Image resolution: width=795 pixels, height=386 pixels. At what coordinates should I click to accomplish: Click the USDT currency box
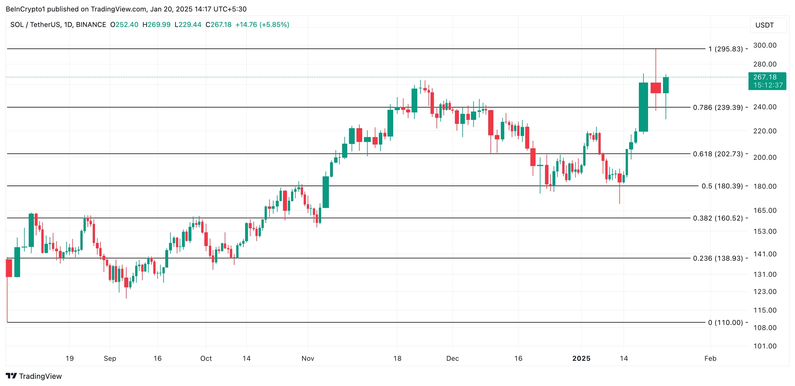click(x=765, y=25)
